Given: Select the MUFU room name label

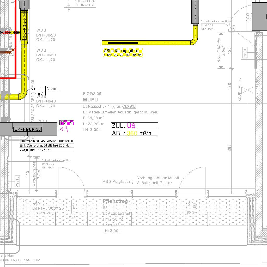Looking at the screenshot, I should coord(90,100).
